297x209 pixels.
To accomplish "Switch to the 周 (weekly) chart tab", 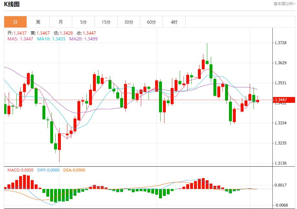I will click(x=38, y=22).
